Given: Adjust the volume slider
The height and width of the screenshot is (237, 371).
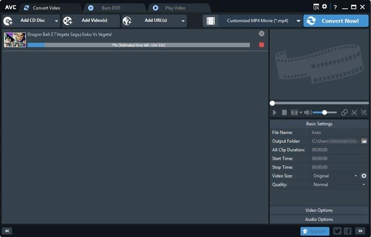Looking at the screenshot, I should click(x=324, y=112).
